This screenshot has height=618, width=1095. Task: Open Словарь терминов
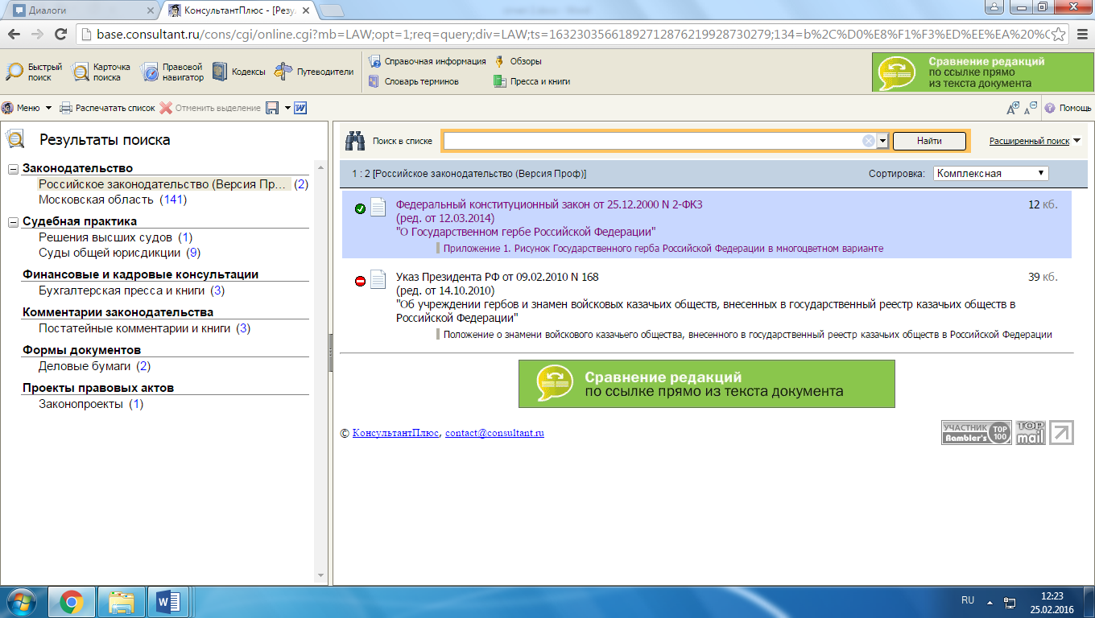[x=414, y=81]
